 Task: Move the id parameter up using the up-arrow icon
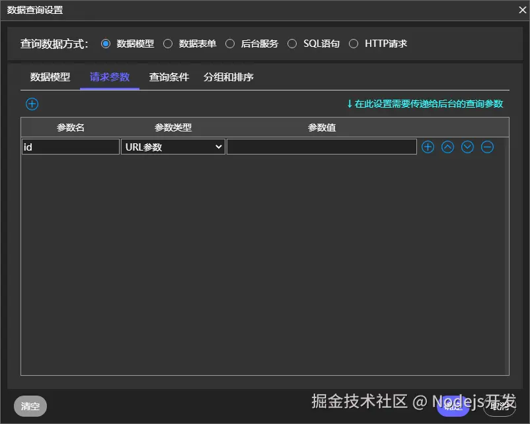click(447, 147)
